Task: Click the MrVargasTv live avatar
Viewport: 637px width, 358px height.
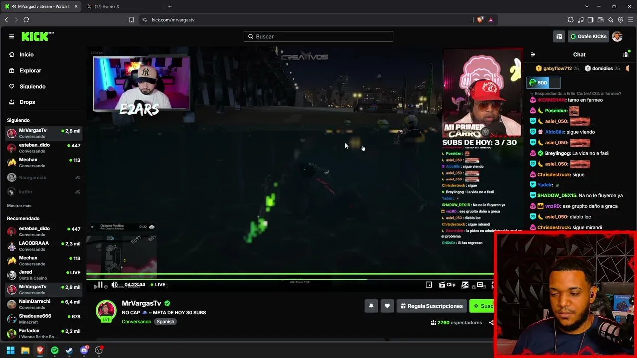Action: tap(106, 311)
